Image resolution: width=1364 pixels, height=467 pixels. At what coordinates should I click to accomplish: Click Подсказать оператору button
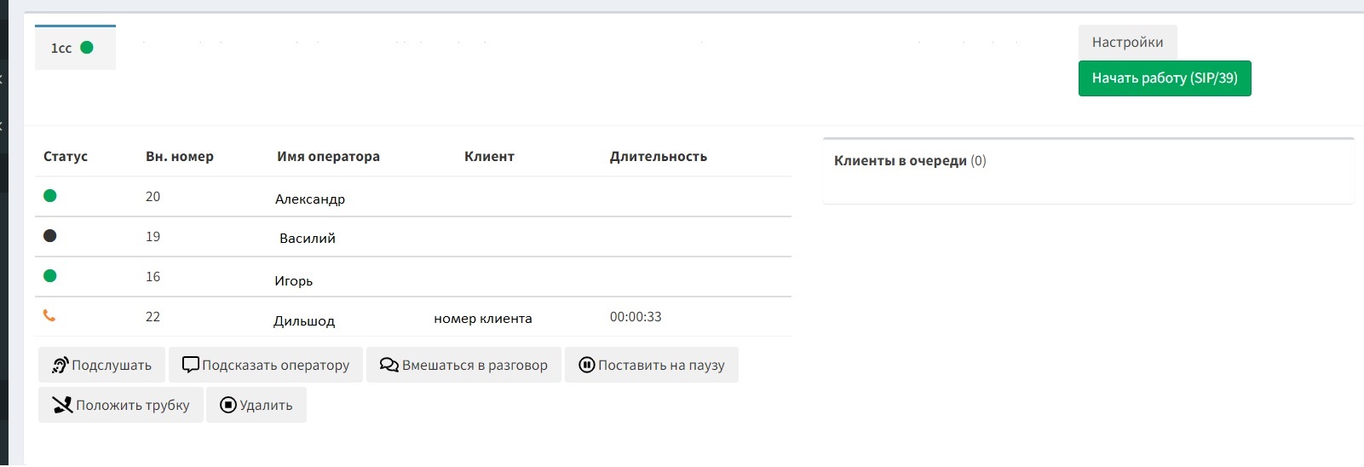[x=266, y=365]
